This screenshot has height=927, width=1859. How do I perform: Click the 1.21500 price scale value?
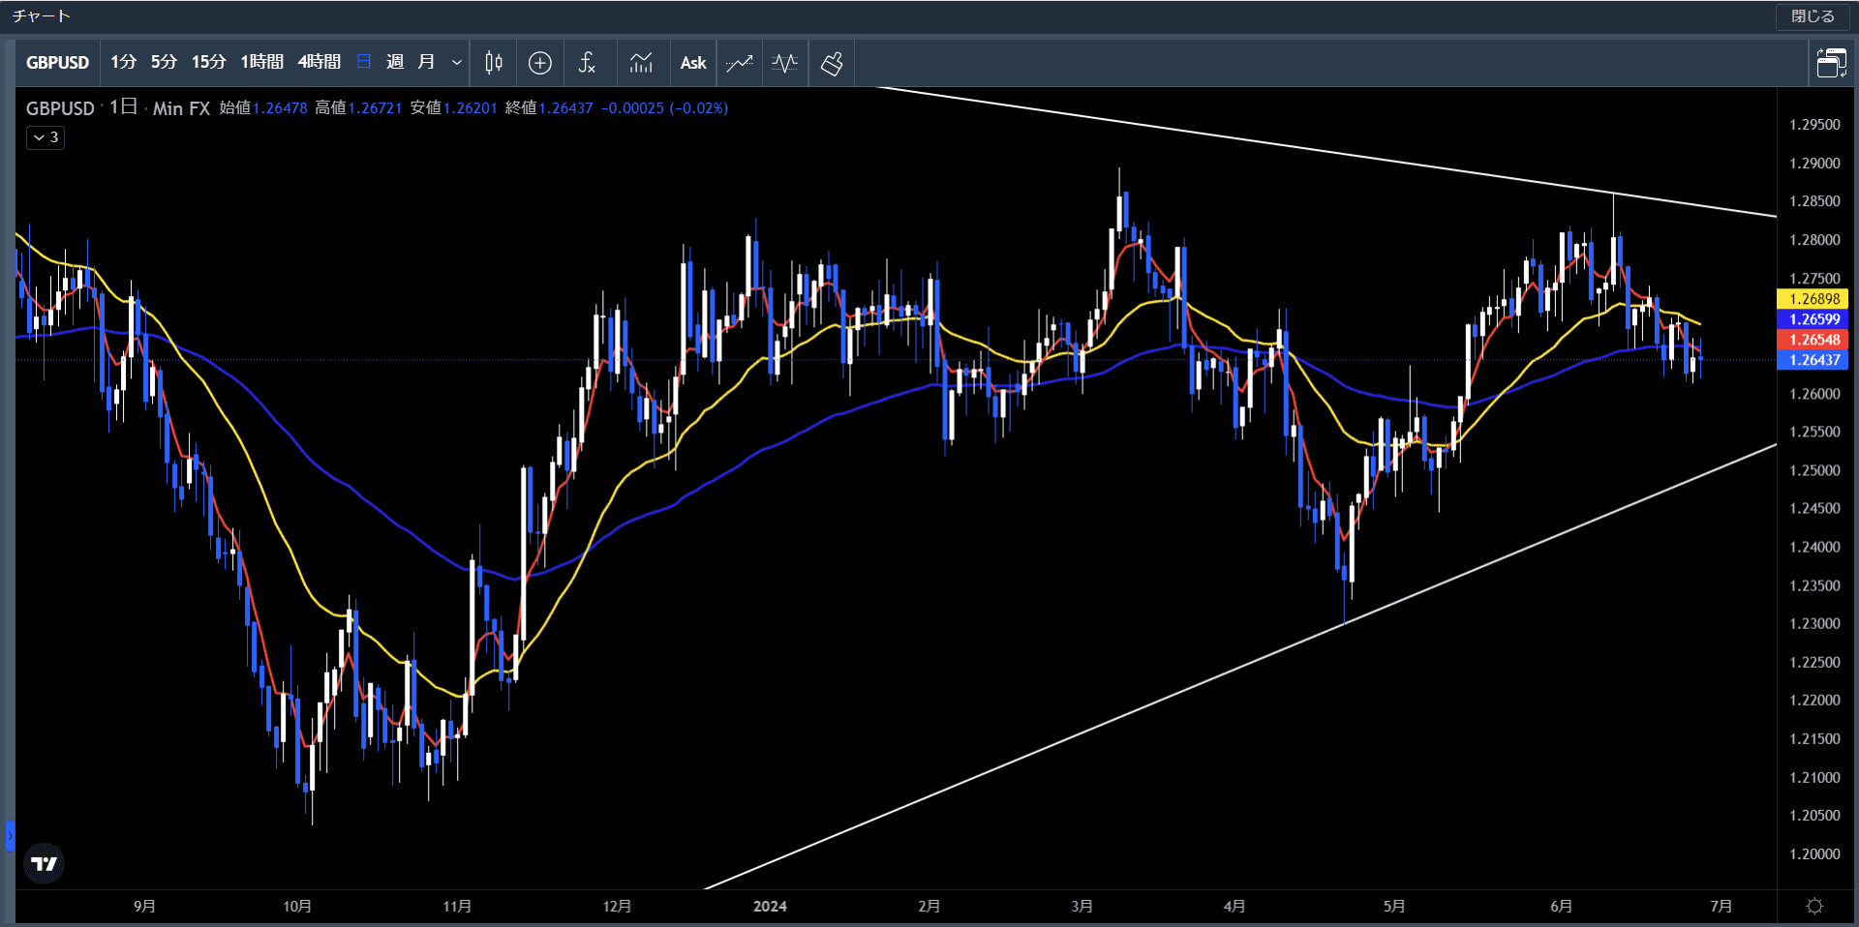1814,739
